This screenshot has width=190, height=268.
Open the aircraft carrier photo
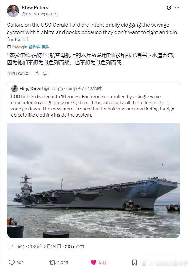click(x=93, y=180)
